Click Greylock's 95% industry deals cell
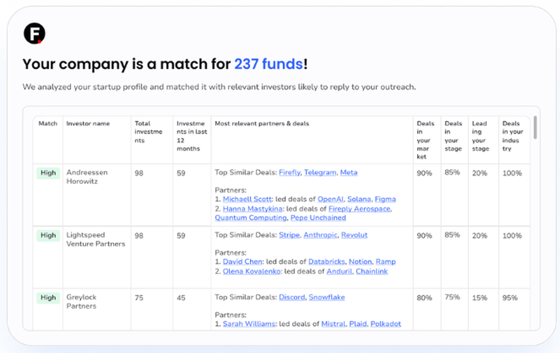This screenshot has height=353, width=560. click(x=510, y=298)
